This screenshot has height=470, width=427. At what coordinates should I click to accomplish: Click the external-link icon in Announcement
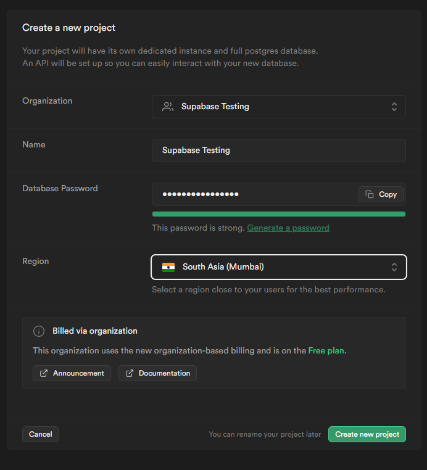pos(44,373)
